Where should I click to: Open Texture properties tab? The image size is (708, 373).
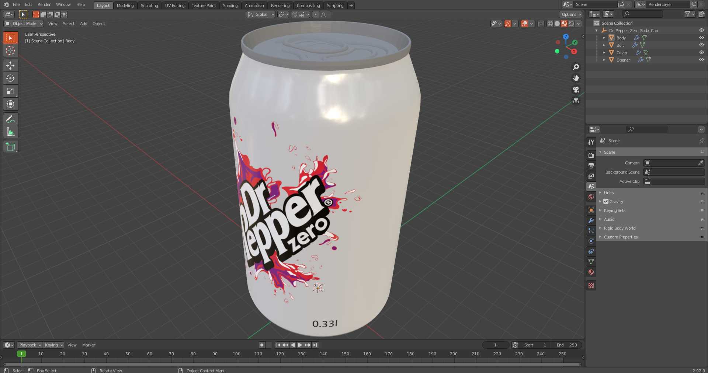click(x=591, y=285)
